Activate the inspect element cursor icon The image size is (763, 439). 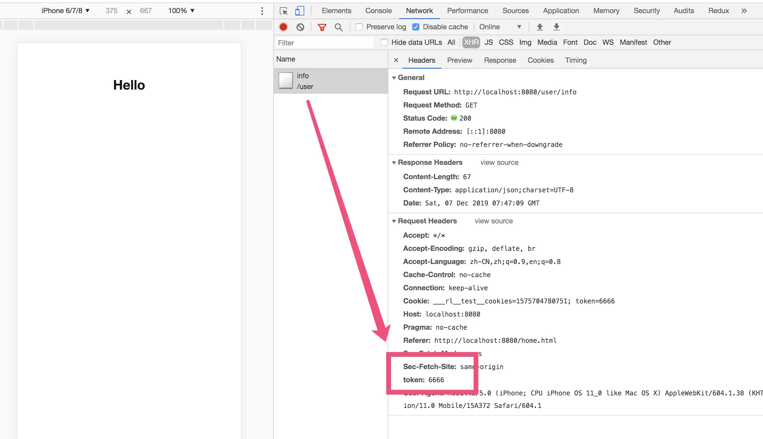[283, 11]
